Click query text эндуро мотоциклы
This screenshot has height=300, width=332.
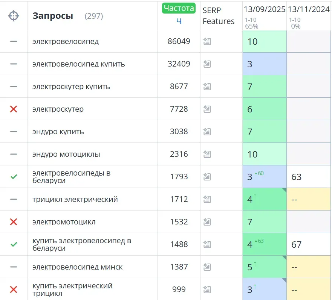[x=66, y=155]
